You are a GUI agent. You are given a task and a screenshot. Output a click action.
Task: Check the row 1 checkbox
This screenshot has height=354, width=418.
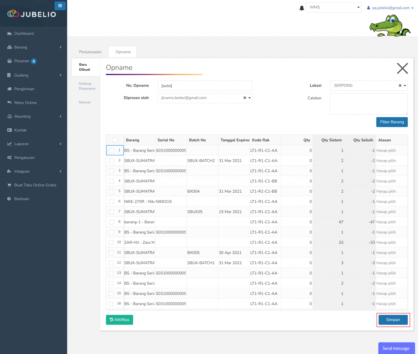(111, 151)
